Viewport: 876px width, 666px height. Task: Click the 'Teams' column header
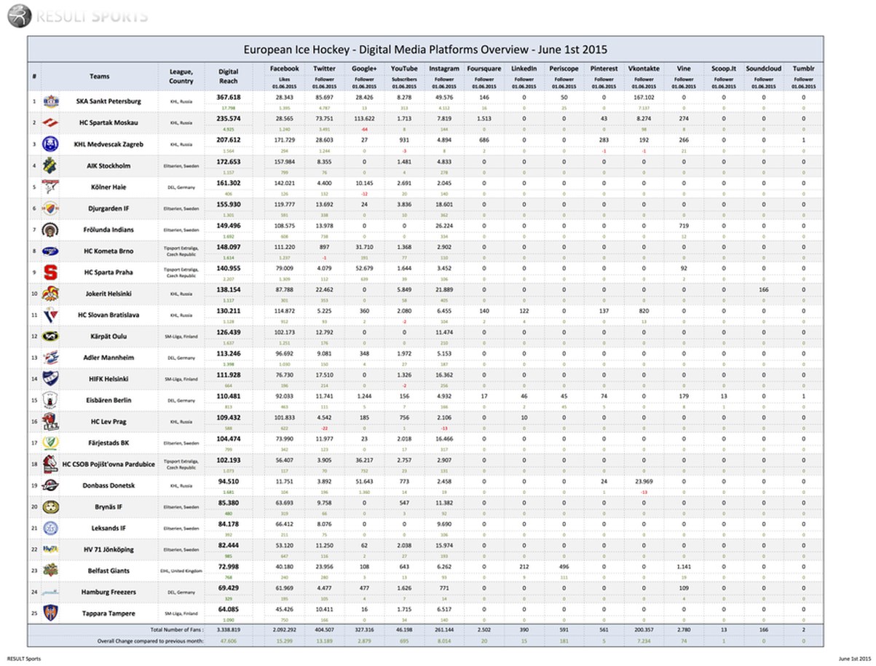coord(100,77)
